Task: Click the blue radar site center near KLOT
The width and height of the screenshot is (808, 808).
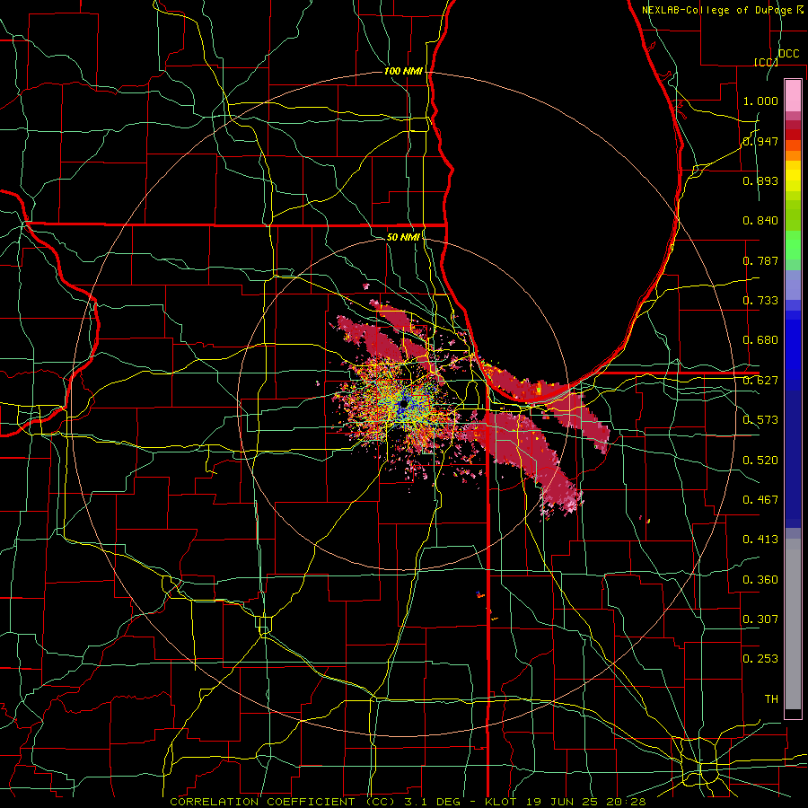Action: point(402,405)
